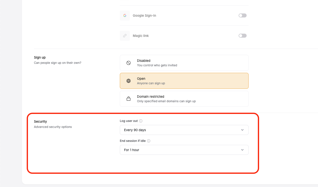Screen dimensions: 318x187
Task: Click the Magic link chain icon
Action: point(125,35)
